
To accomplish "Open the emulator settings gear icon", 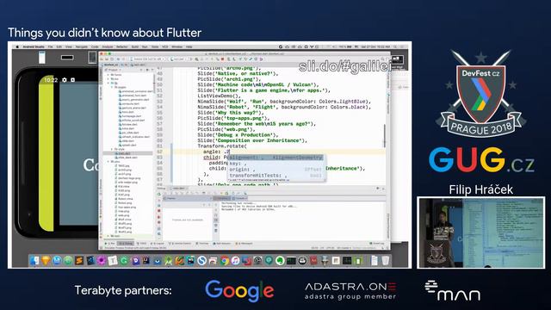I will point(64,80).
